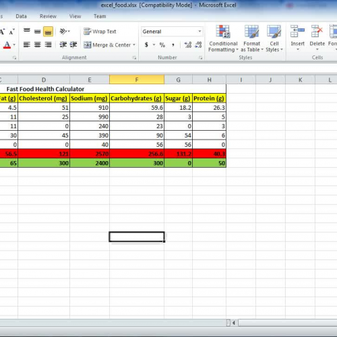Expand the dollar format dropdown arrow

(x=154, y=44)
